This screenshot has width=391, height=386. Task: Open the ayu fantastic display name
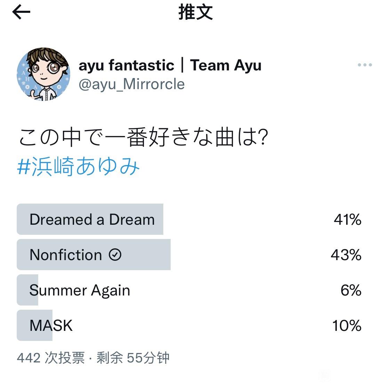click(x=126, y=66)
